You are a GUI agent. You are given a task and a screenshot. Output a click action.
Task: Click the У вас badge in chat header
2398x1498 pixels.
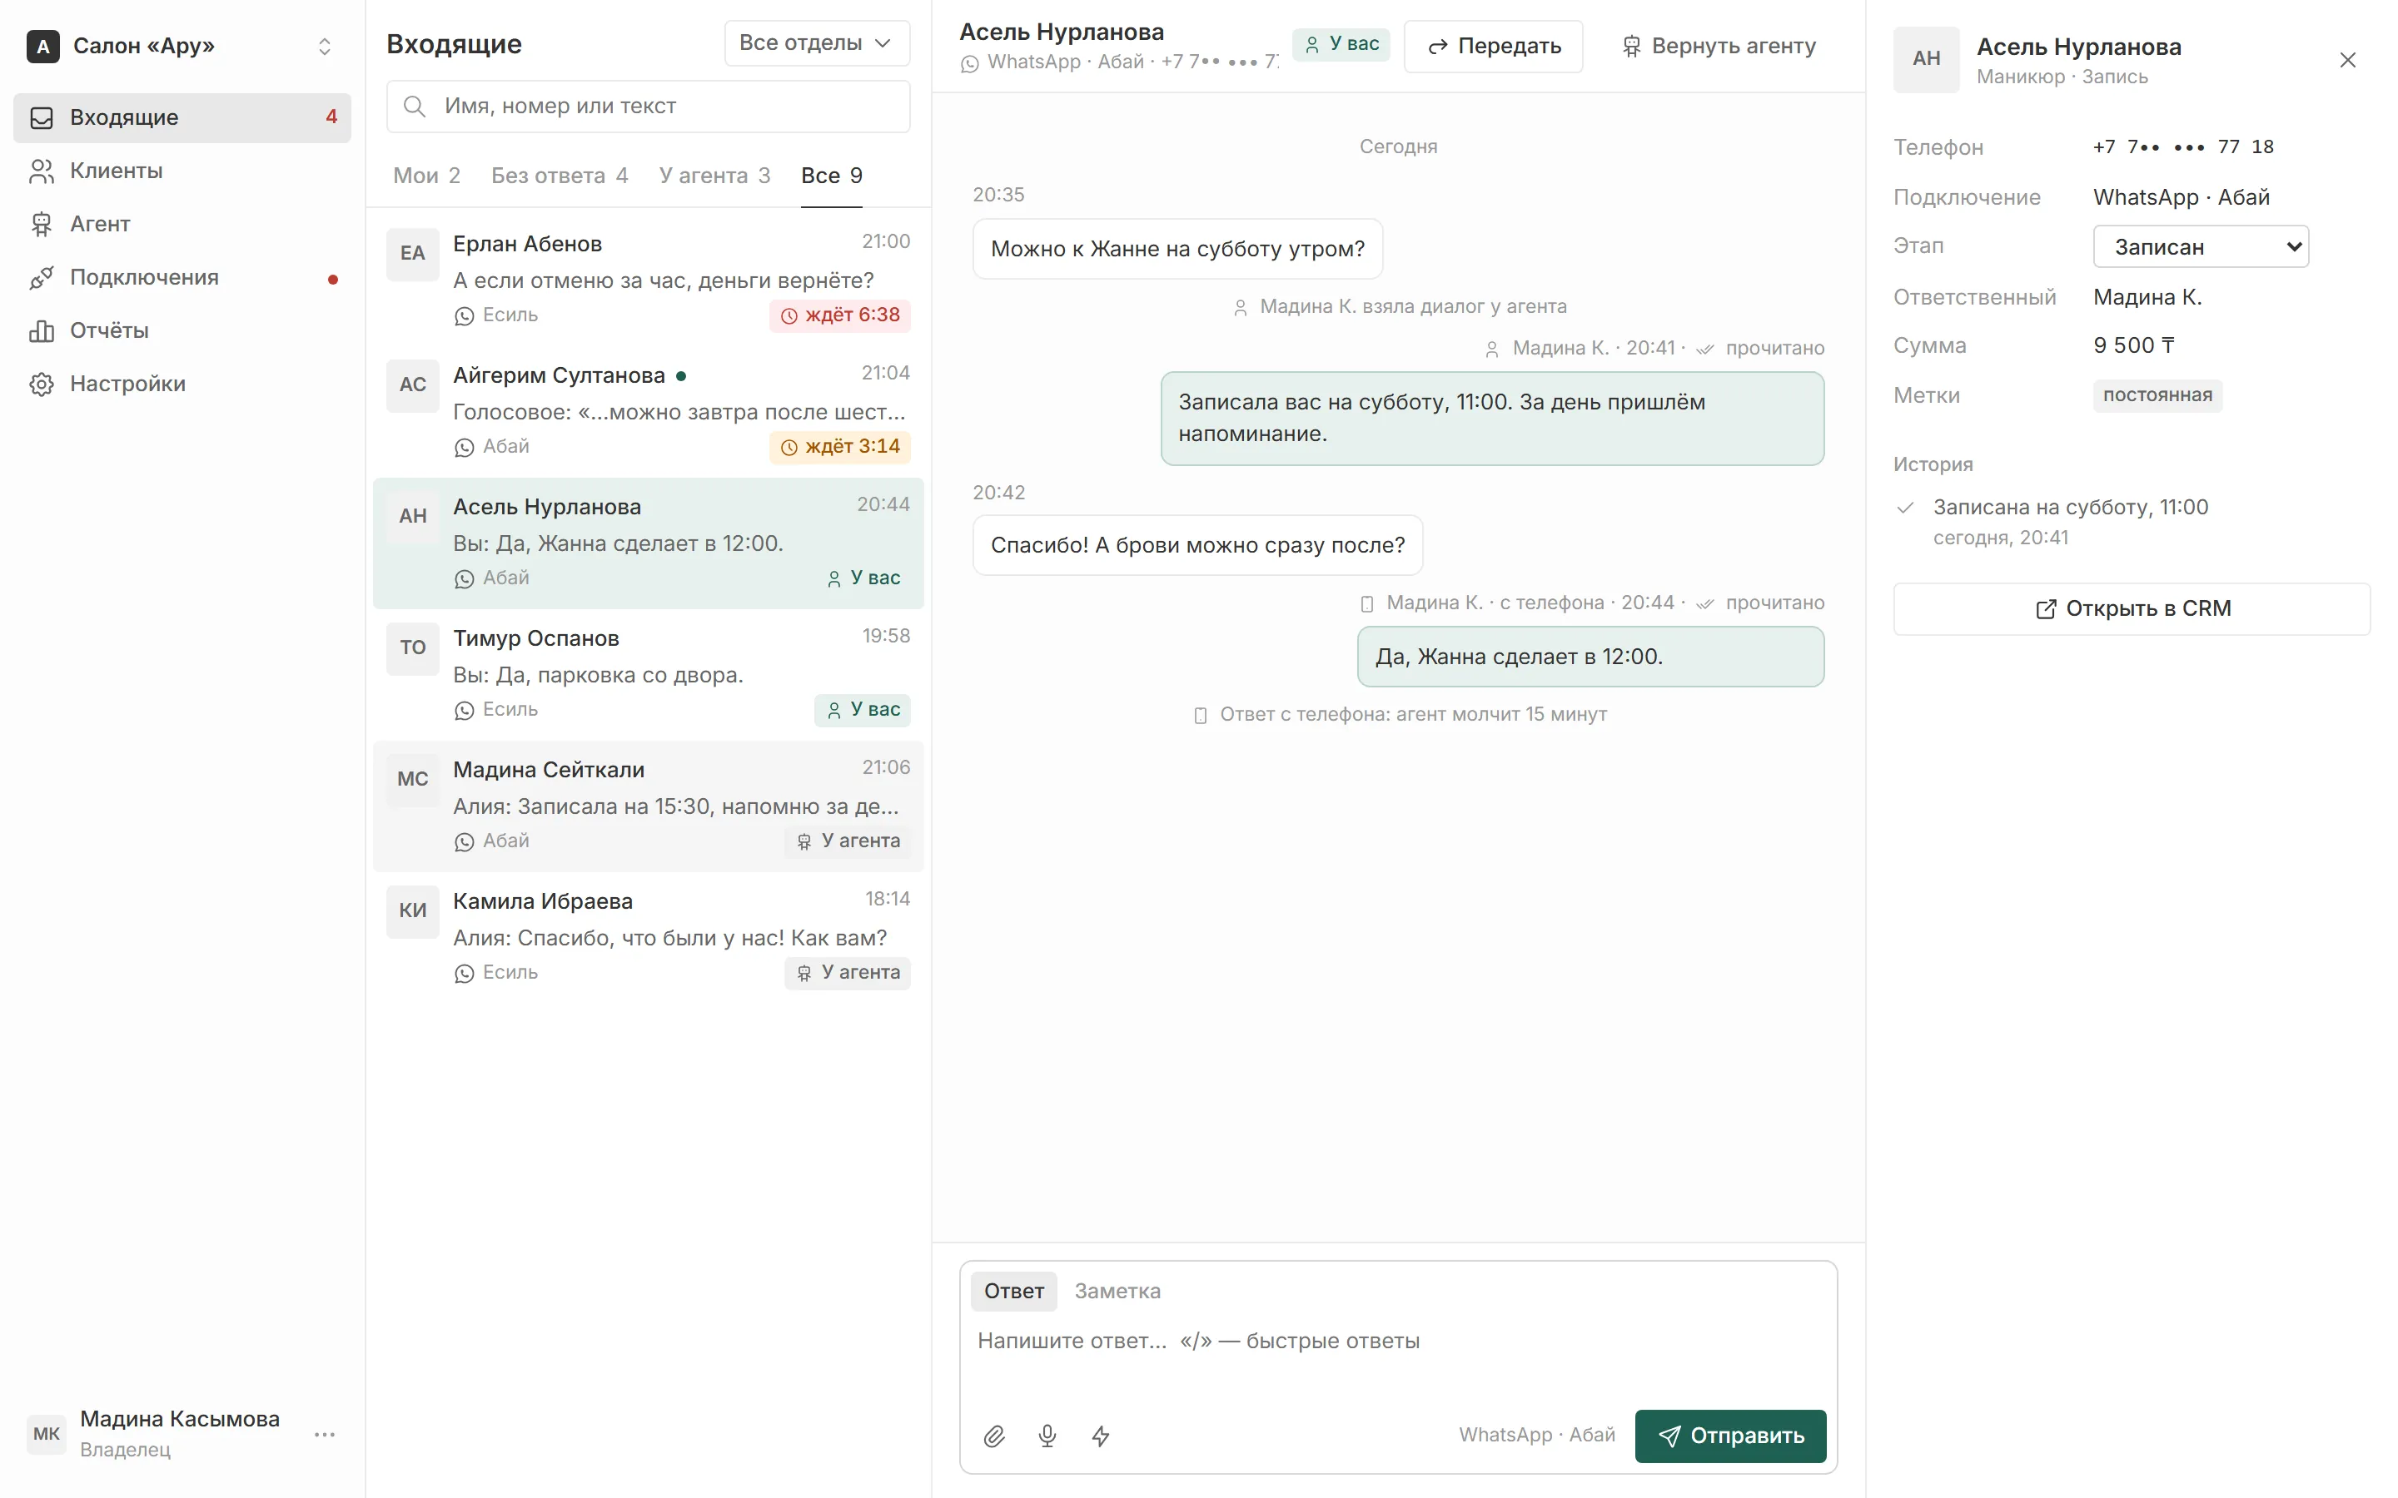(1341, 45)
